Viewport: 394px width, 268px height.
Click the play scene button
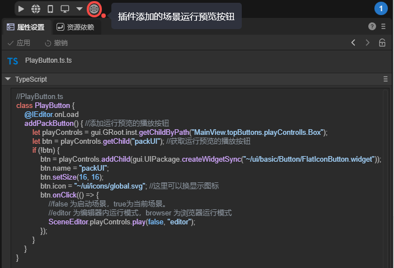click(21, 9)
